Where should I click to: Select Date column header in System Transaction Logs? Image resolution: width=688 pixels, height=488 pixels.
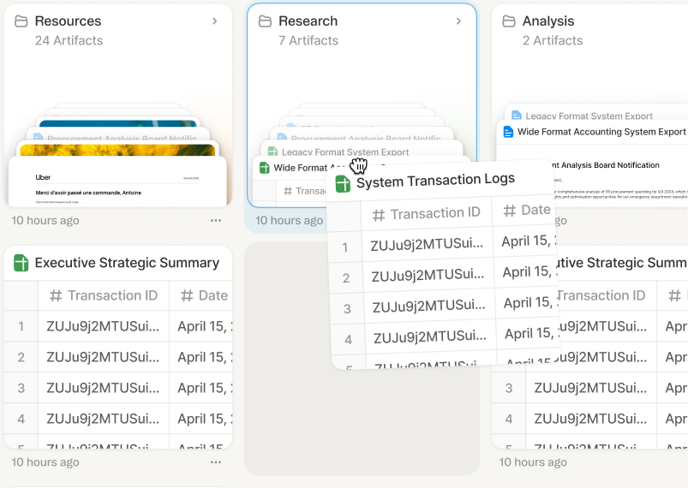pyautogui.click(x=525, y=211)
